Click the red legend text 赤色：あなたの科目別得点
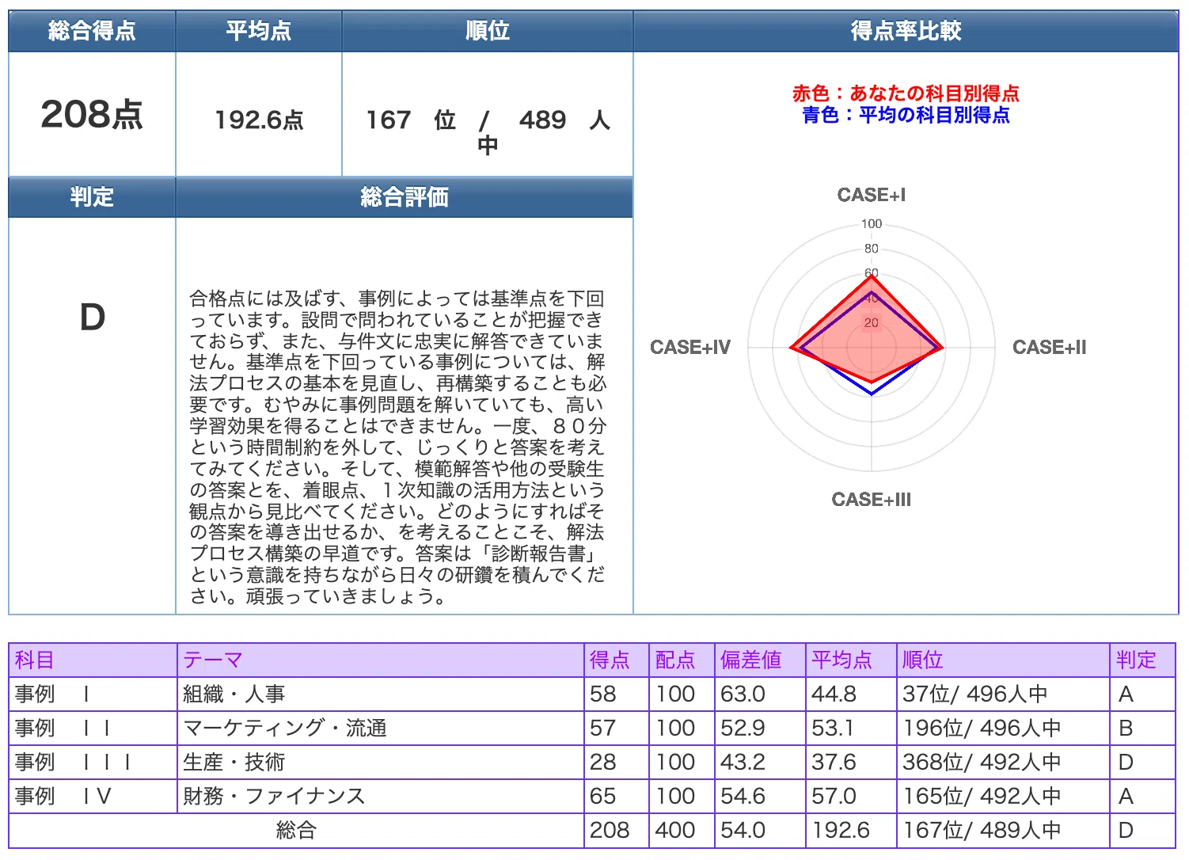The image size is (1189, 860). (906, 93)
